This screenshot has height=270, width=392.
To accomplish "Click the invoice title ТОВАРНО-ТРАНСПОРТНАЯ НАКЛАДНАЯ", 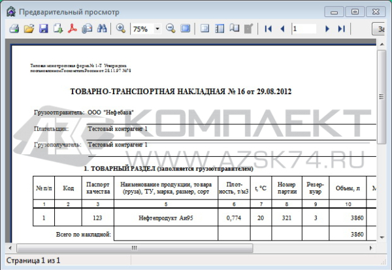I will pyautogui.click(x=180, y=92).
